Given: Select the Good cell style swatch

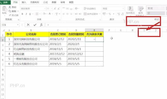Looking at the screenshot, I should 156,13.
